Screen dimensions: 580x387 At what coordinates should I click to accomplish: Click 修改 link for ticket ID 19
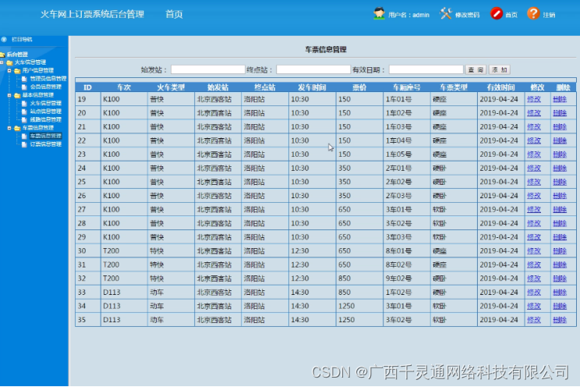point(534,99)
